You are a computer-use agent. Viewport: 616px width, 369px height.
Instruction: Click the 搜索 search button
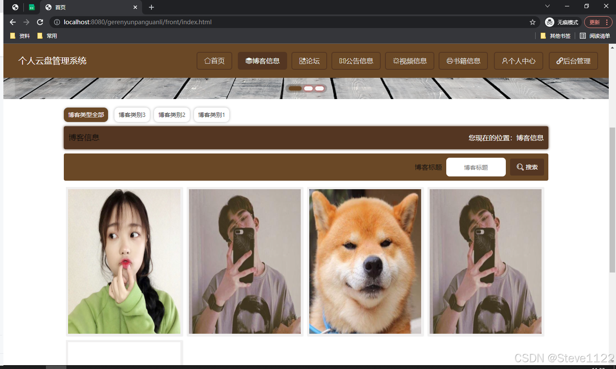point(527,167)
